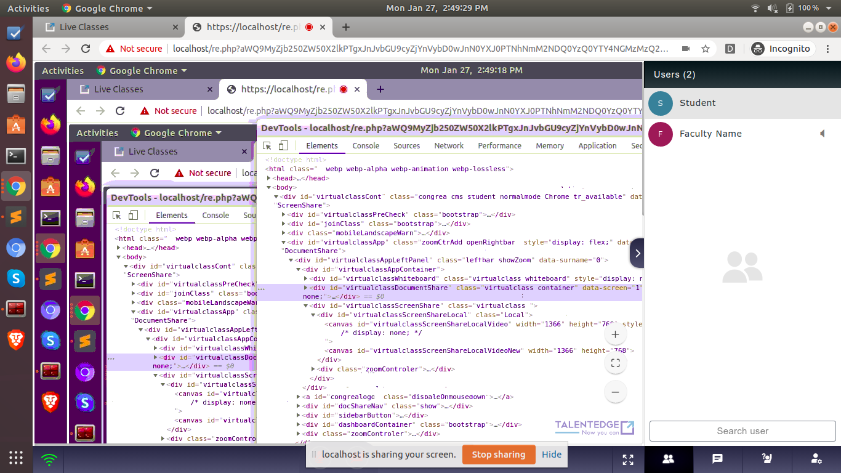Open the Network tab in DevTools
The height and width of the screenshot is (473, 841).
pos(449,146)
